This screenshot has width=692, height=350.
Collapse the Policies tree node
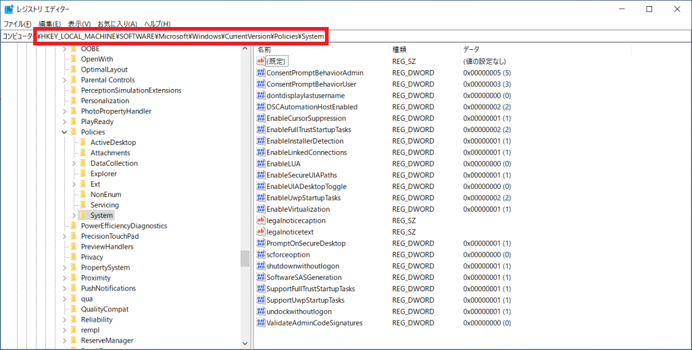click(64, 132)
